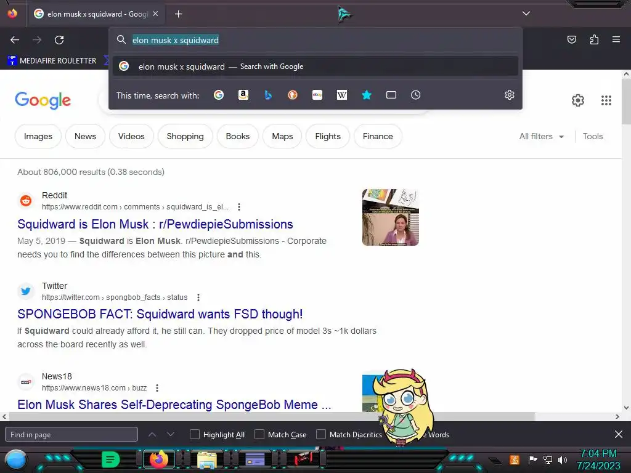Expand the All filters dropdown
The width and height of the screenshot is (631, 473).
(541, 136)
